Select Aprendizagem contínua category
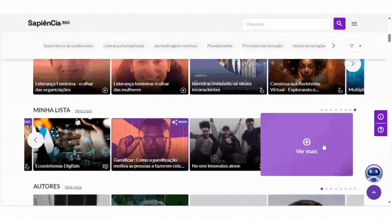This screenshot has height=220, width=392. coord(176,46)
